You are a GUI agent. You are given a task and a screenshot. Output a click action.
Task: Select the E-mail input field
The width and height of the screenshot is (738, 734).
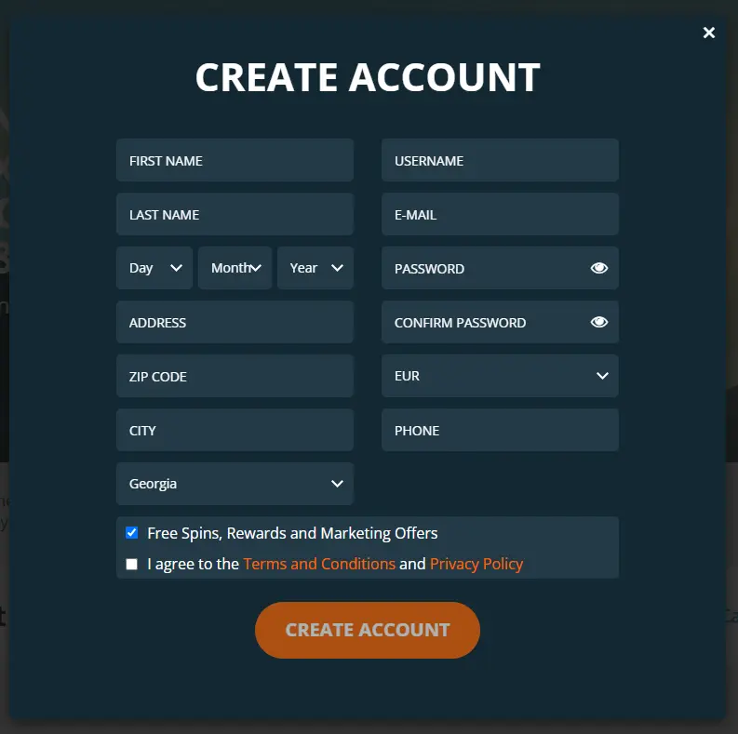click(x=500, y=214)
